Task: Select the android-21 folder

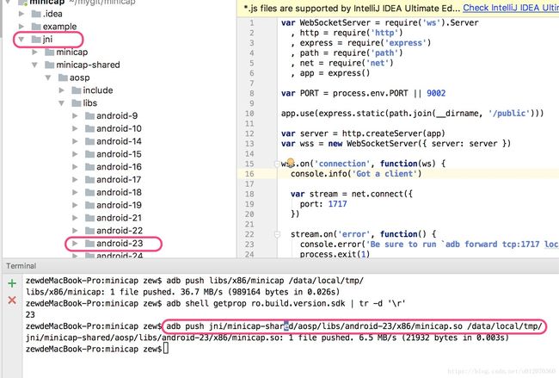Action: click(114, 218)
